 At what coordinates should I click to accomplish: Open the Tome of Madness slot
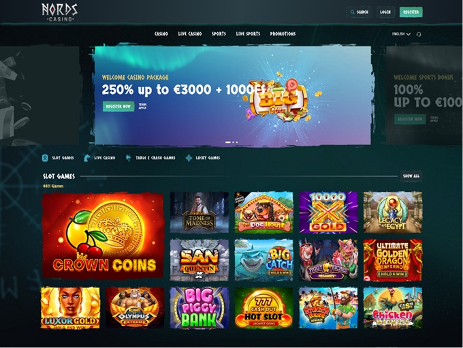[199, 212]
